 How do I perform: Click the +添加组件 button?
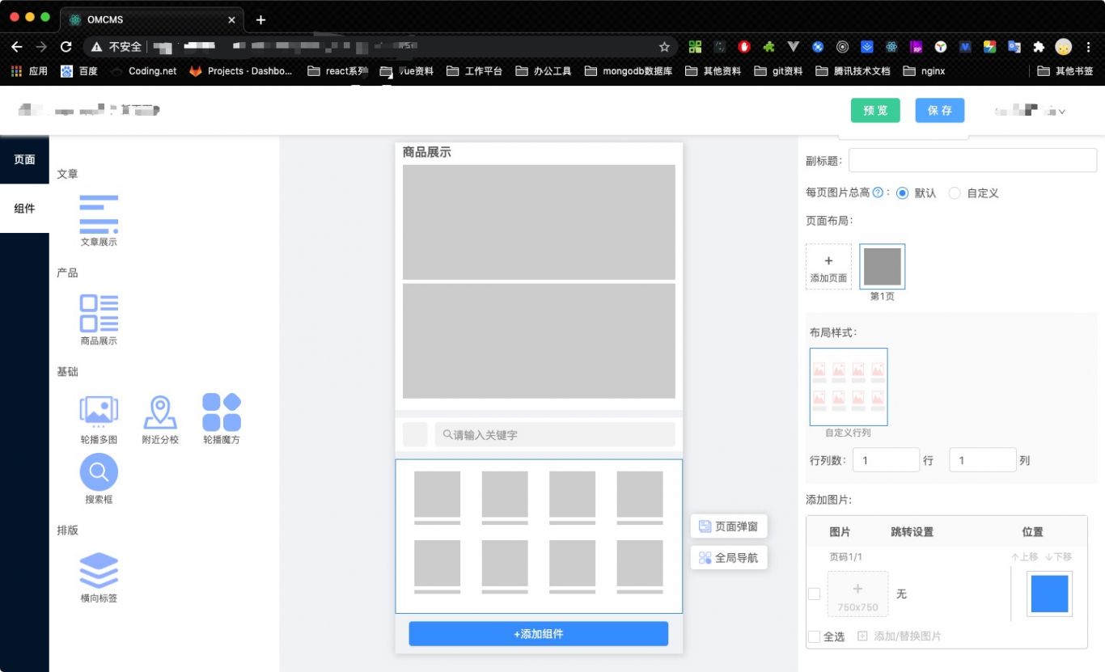pos(539,634)
